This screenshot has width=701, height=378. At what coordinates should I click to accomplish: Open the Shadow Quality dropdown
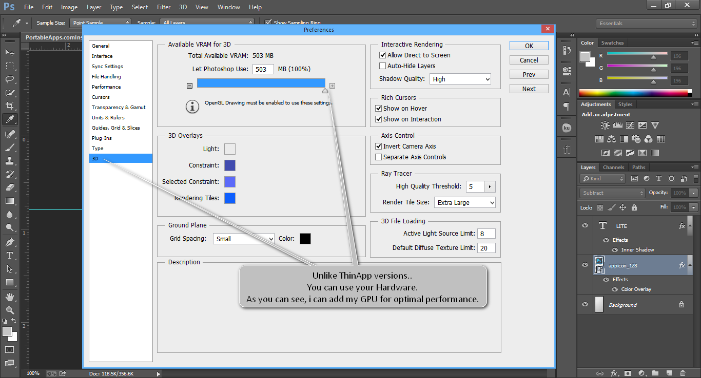pyautogui.click(x=460, y=79)
